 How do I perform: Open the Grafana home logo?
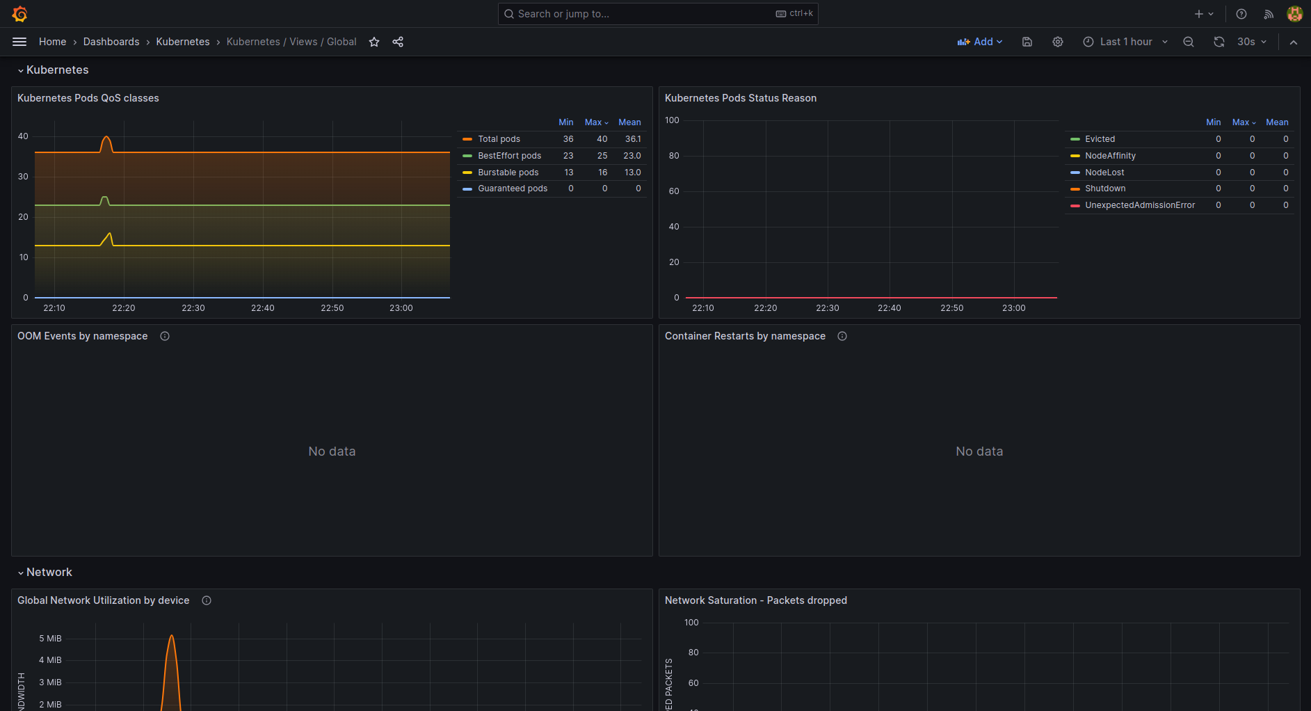19,14
